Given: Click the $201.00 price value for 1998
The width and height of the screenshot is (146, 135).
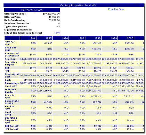Looking at the screenshot, I should [97, 49].
